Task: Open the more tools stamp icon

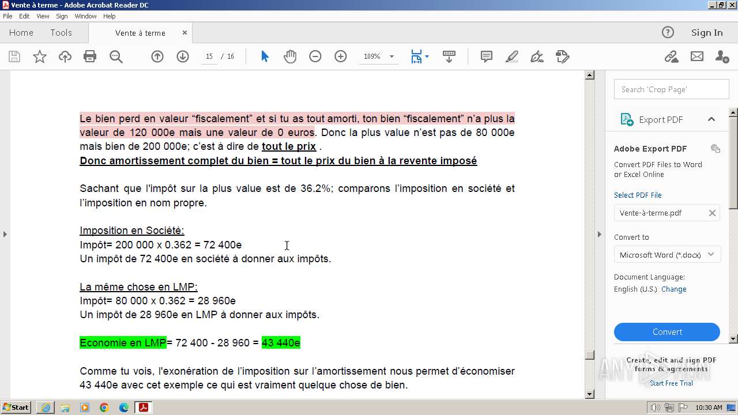Action: (x=563, y=56)
